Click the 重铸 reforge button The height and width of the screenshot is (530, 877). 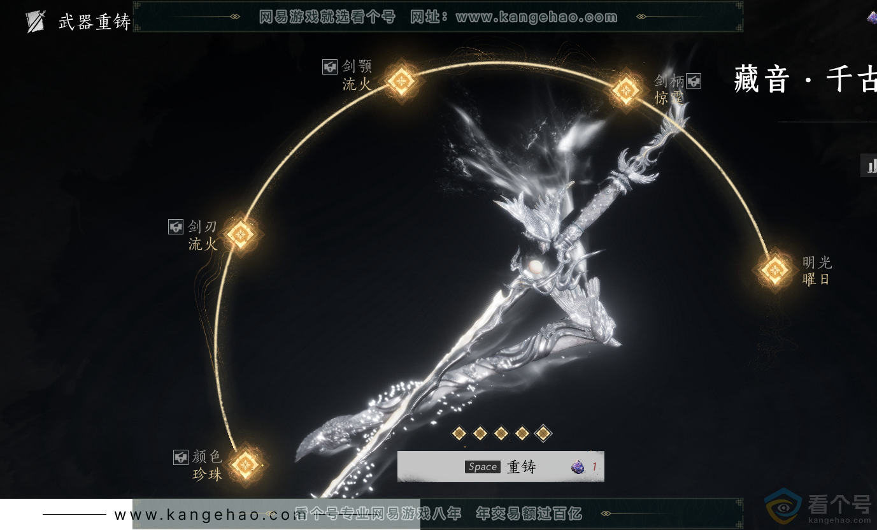click(x=501, y=466)
